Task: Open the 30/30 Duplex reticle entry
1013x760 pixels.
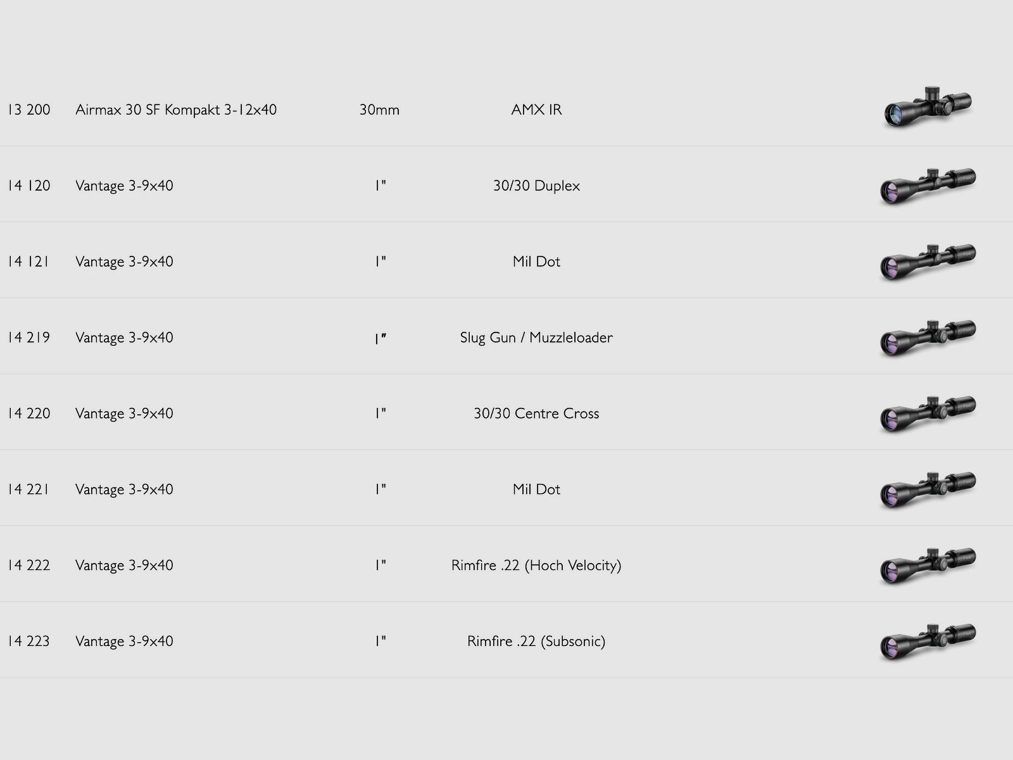Action: point(536,186)
